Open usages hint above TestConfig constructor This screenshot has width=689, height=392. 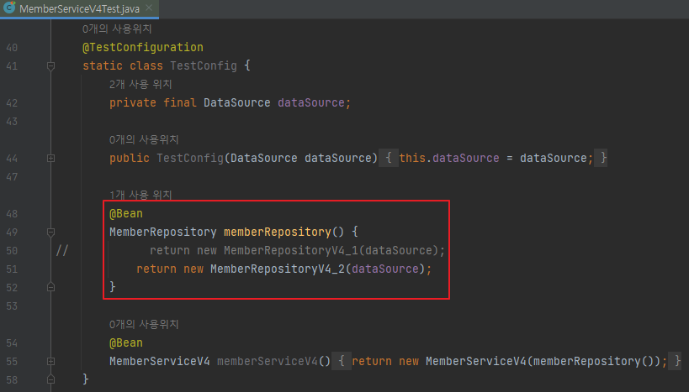coord(144,139)
